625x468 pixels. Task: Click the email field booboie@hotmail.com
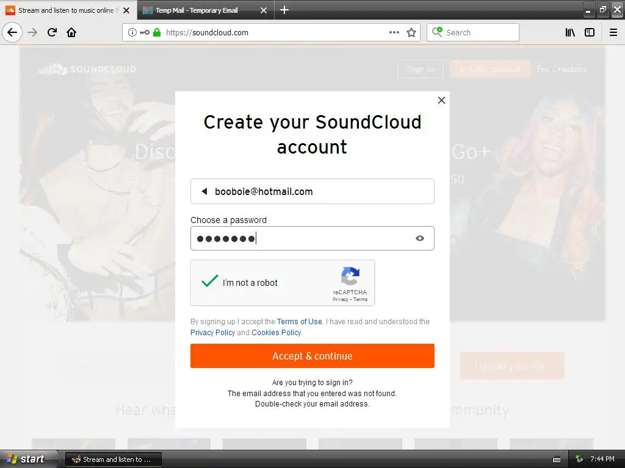(x=312, y=191)
